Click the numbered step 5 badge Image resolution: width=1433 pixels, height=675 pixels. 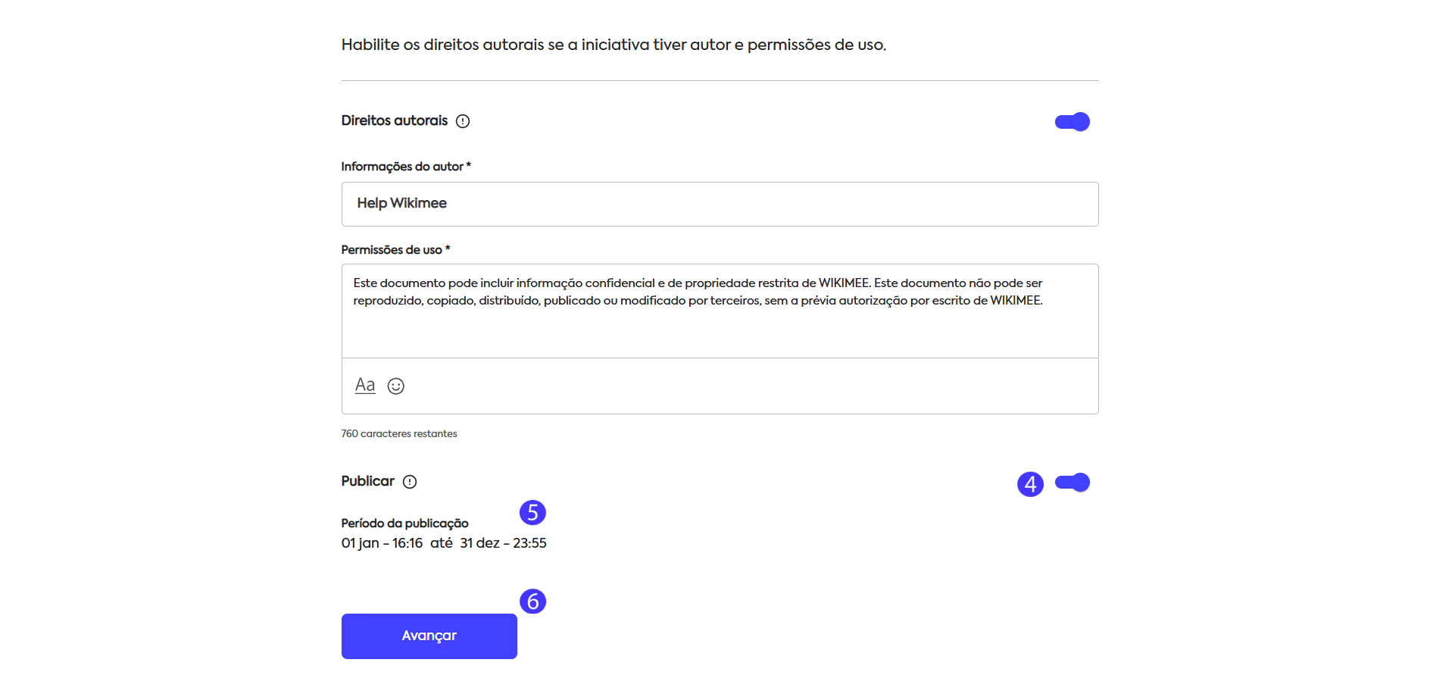[532, 513]
